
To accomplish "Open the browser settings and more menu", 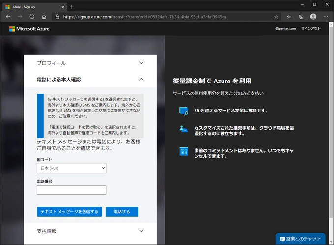I will (x=326, y=17).
